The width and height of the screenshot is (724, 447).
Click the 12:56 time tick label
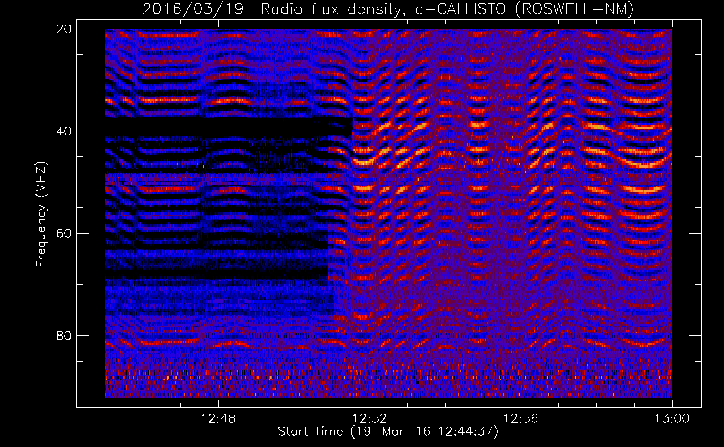pos(521,419)
